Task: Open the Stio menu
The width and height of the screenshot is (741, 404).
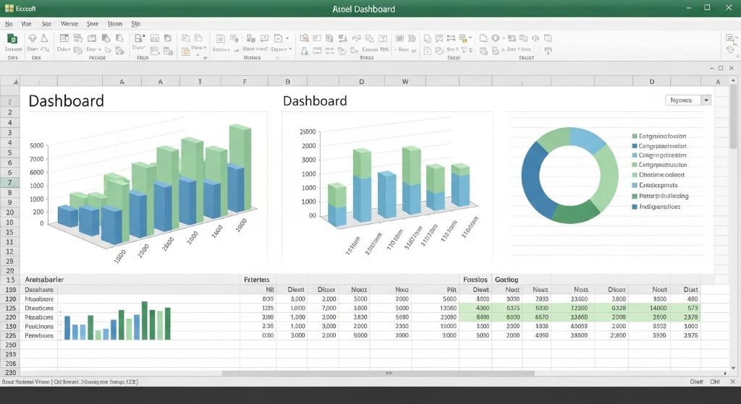Action: [135, 24]
